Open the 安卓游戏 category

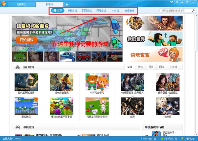[x=130, y=11]
